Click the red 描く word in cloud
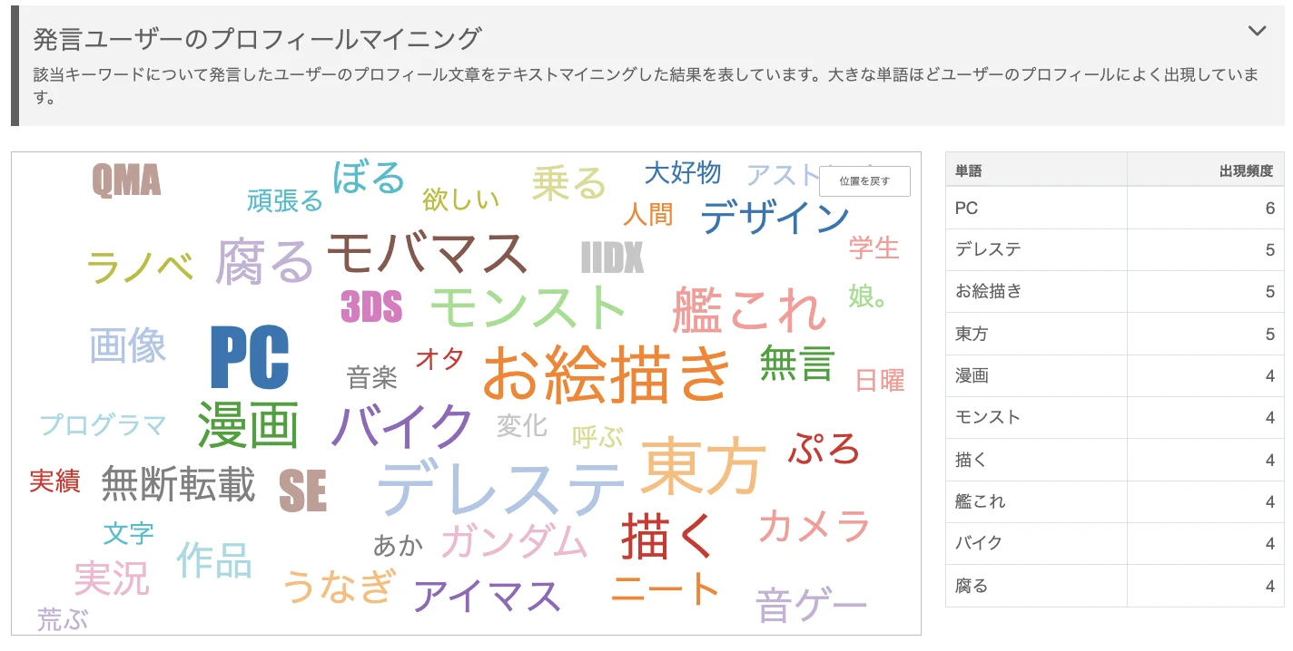 666,536
